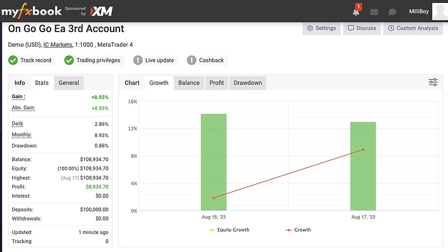This screenshot has height=252, width=448.
Task: Click the Track record green checkmark
Action: point(13,60)
